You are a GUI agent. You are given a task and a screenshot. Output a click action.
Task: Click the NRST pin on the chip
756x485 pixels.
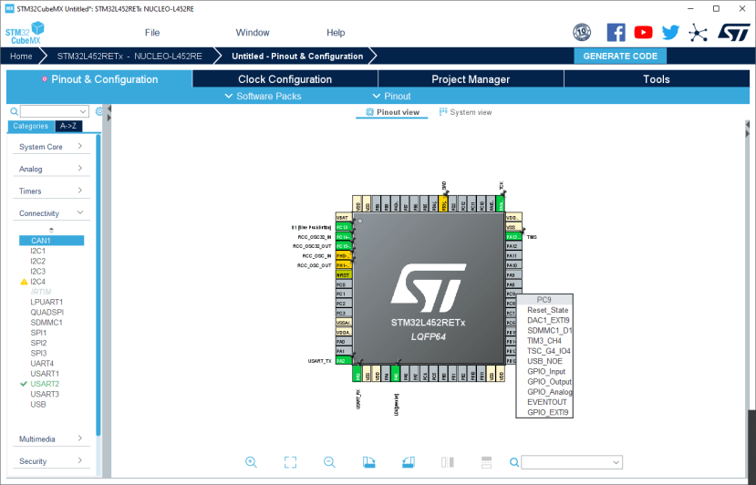tap(344, 274)
